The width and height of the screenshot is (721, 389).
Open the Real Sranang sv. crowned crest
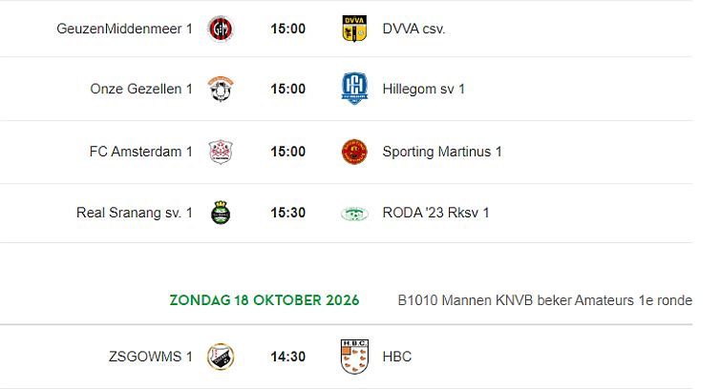(221, 213)
